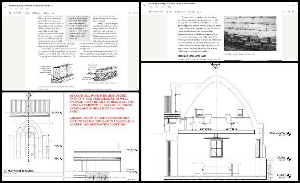The height and width of the screenshot is (183, 300).
Task: Click PDF badge beside foundation-diagrams window title
Action: click(x=52, y=5)
